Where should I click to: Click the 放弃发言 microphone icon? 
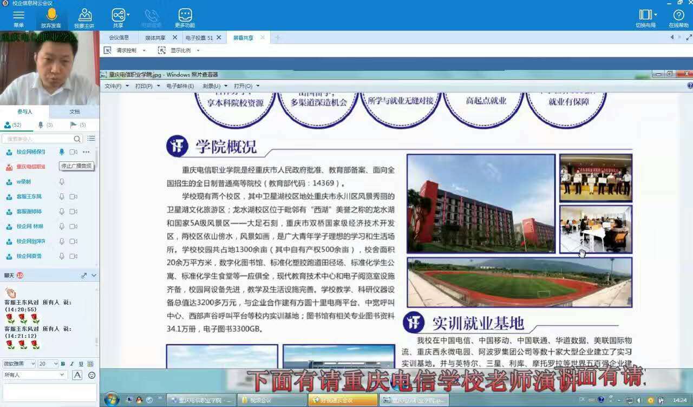click(x=51, y=15)
